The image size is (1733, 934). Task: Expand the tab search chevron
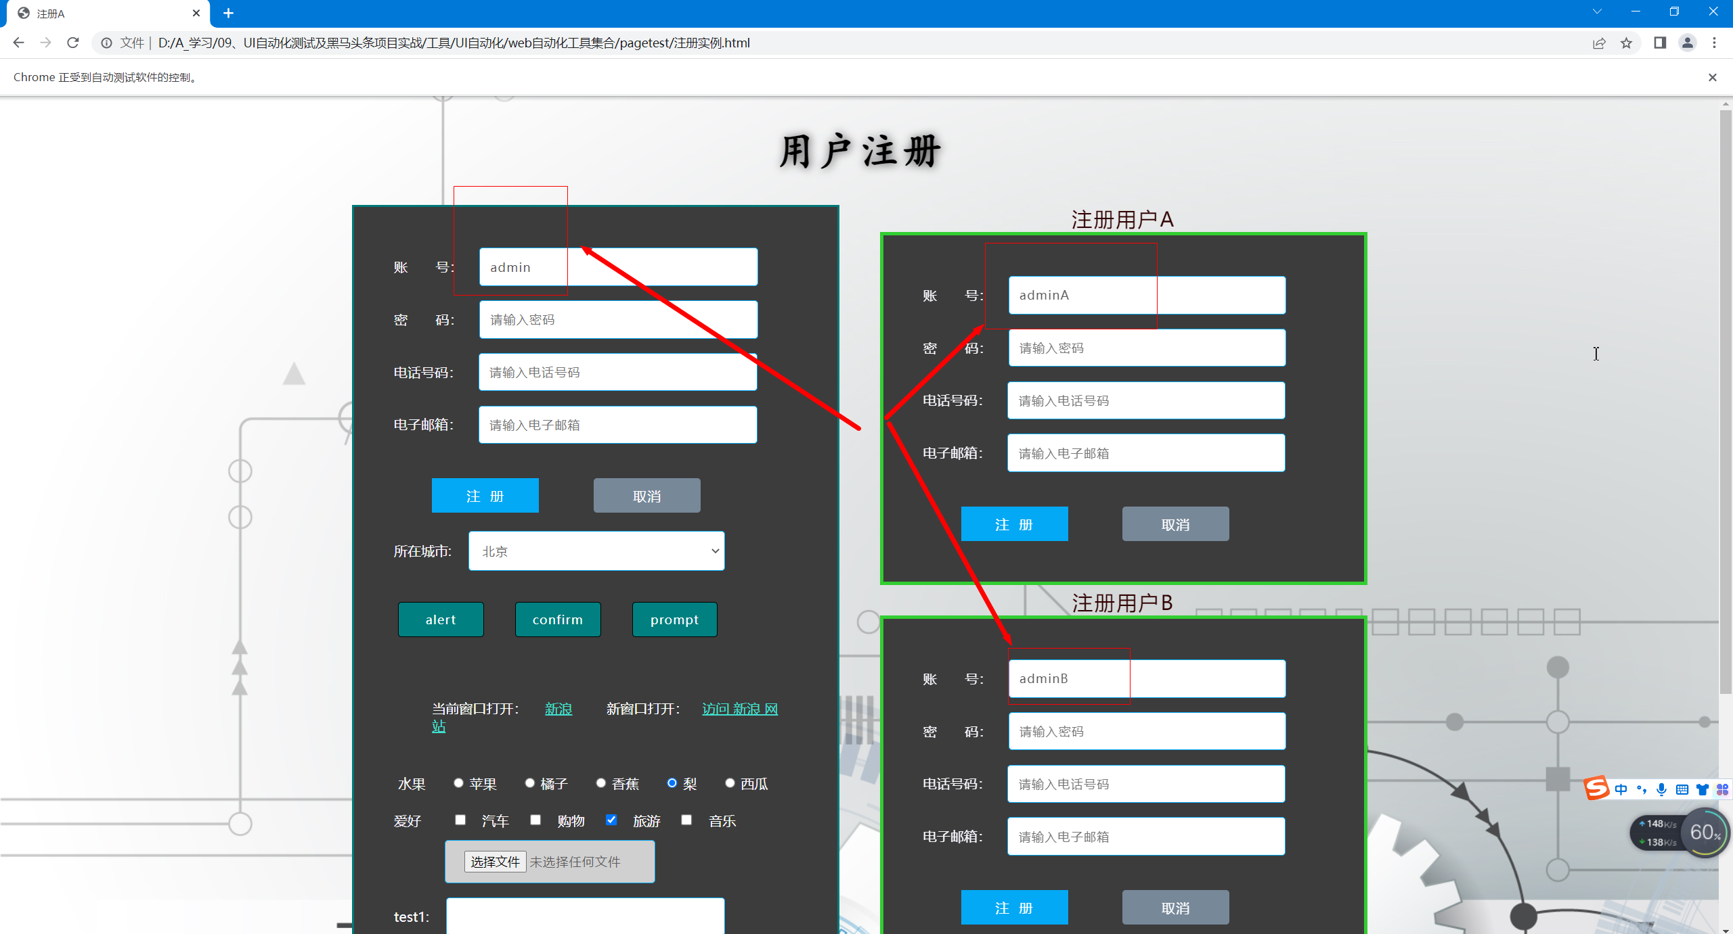coord(1597,11)
